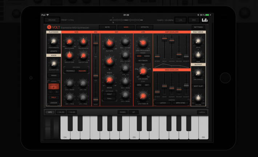Viewport: 258px width, 157px height.
Task: Click the Portamento knob
Action: pos(53,41)
